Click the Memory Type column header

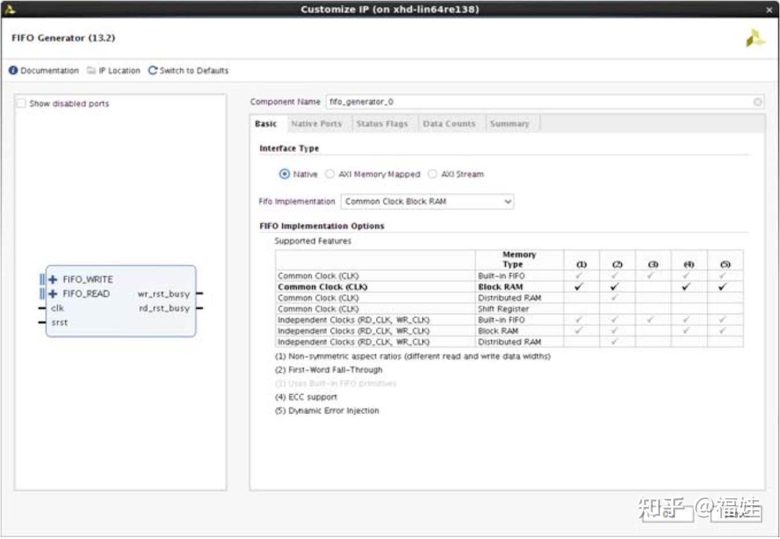click(x=519, y=260)
